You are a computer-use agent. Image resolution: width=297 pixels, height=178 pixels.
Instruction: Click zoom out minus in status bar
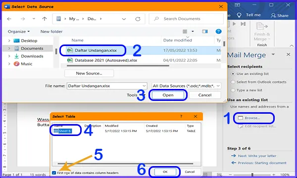pyautogui.click(x=230, y=175)
